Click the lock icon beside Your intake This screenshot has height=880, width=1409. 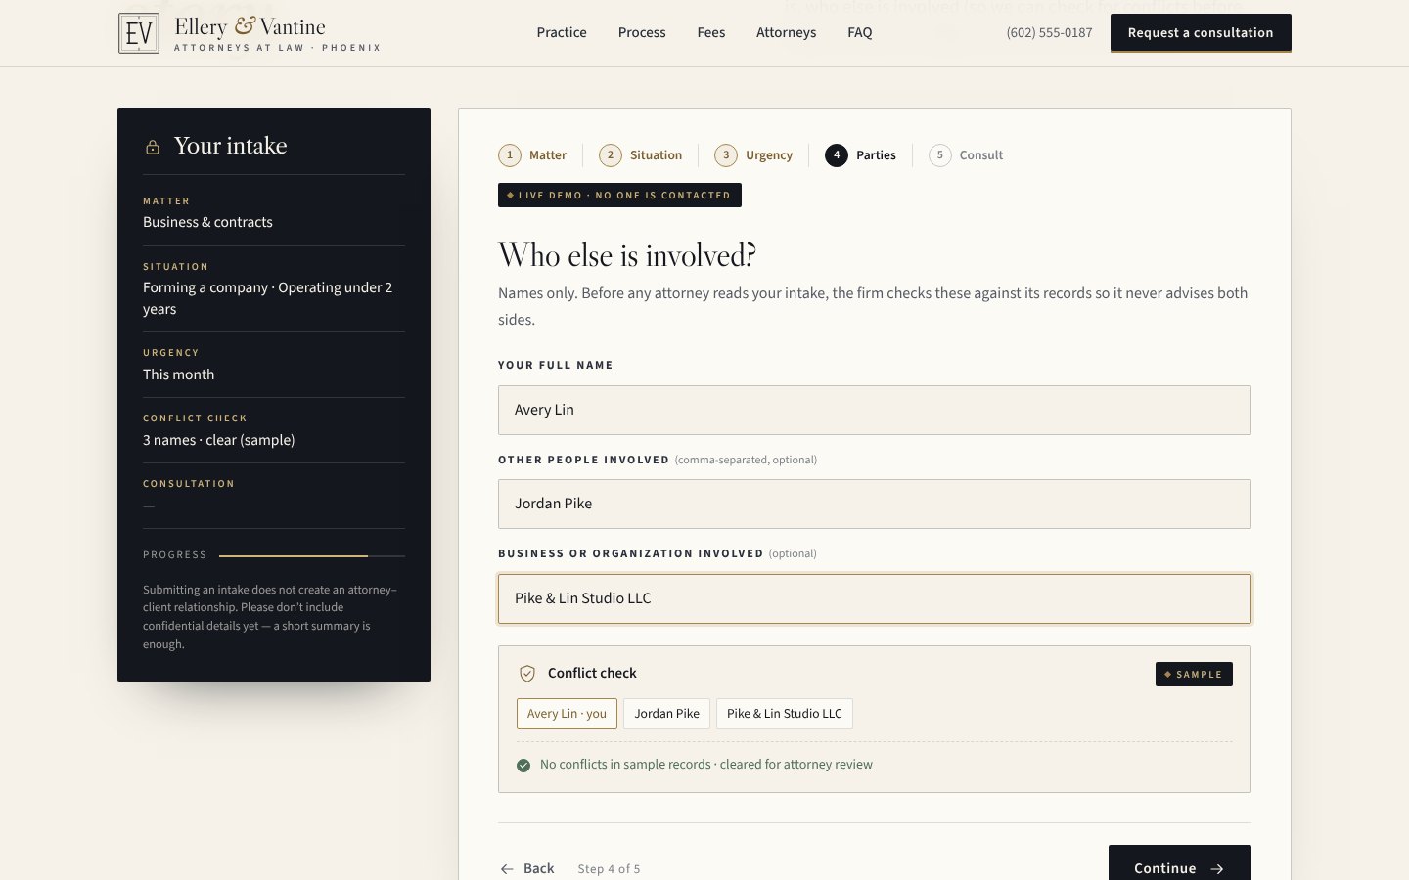(153, 147)
